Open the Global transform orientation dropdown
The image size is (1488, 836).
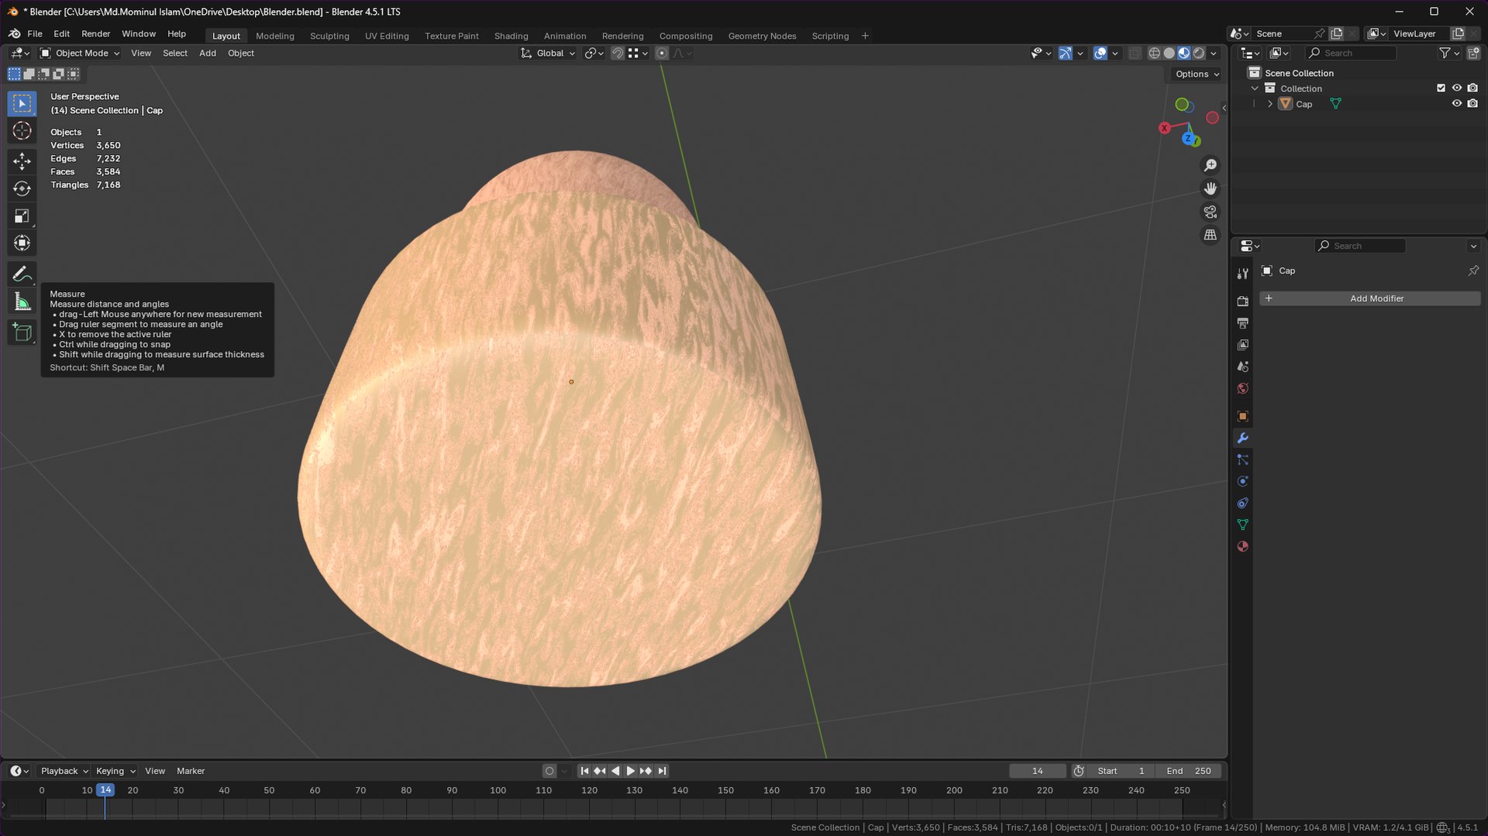pos(548,53)
